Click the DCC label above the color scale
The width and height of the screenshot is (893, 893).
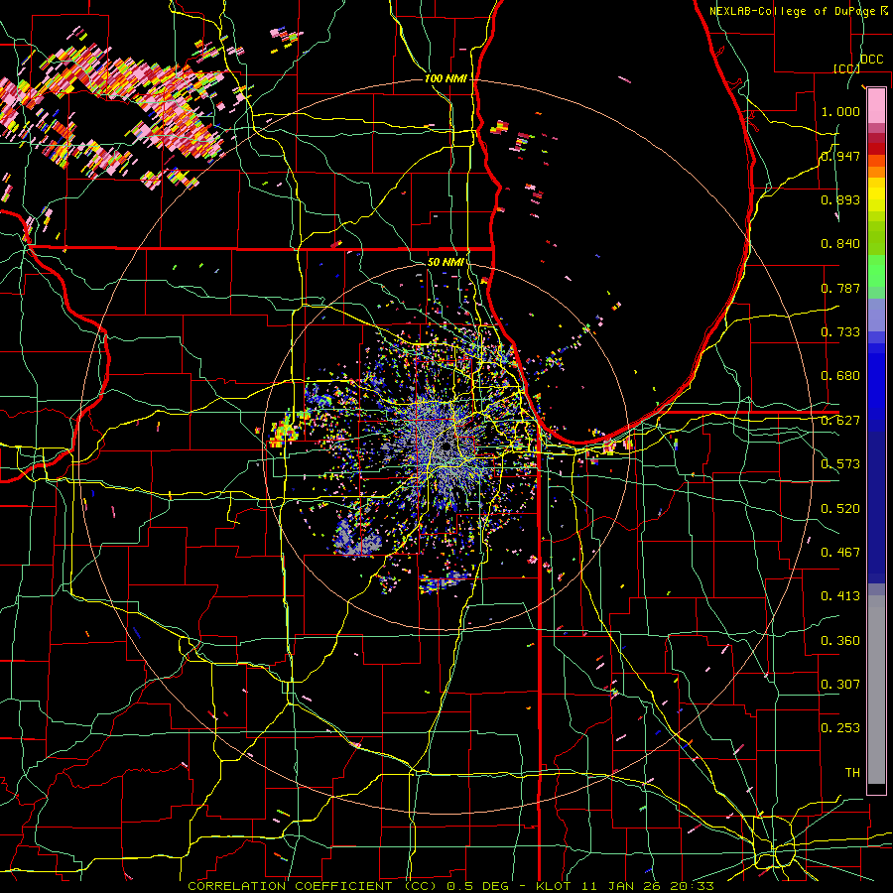coord(871,60)
